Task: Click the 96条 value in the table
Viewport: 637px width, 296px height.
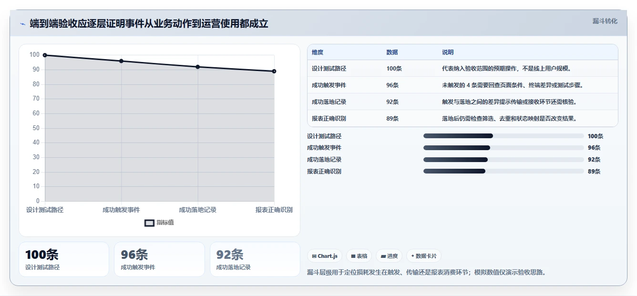Action: point(392,85)
